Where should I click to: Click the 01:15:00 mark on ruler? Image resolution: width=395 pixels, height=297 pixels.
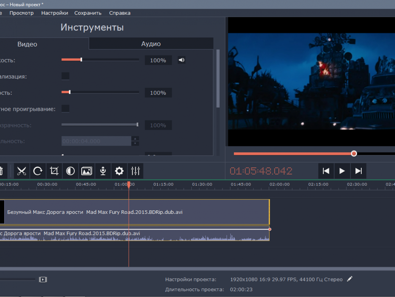(163, 184)
